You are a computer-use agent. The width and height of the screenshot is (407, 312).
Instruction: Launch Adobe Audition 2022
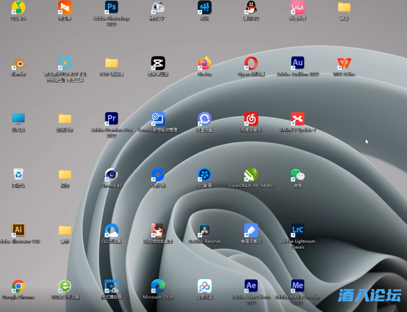click(297, 63)
